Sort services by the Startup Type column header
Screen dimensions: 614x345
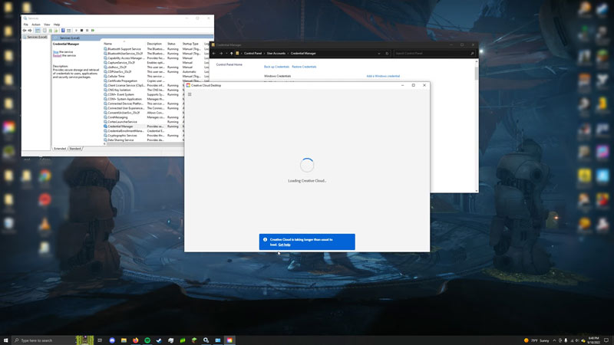click(192, 44)
